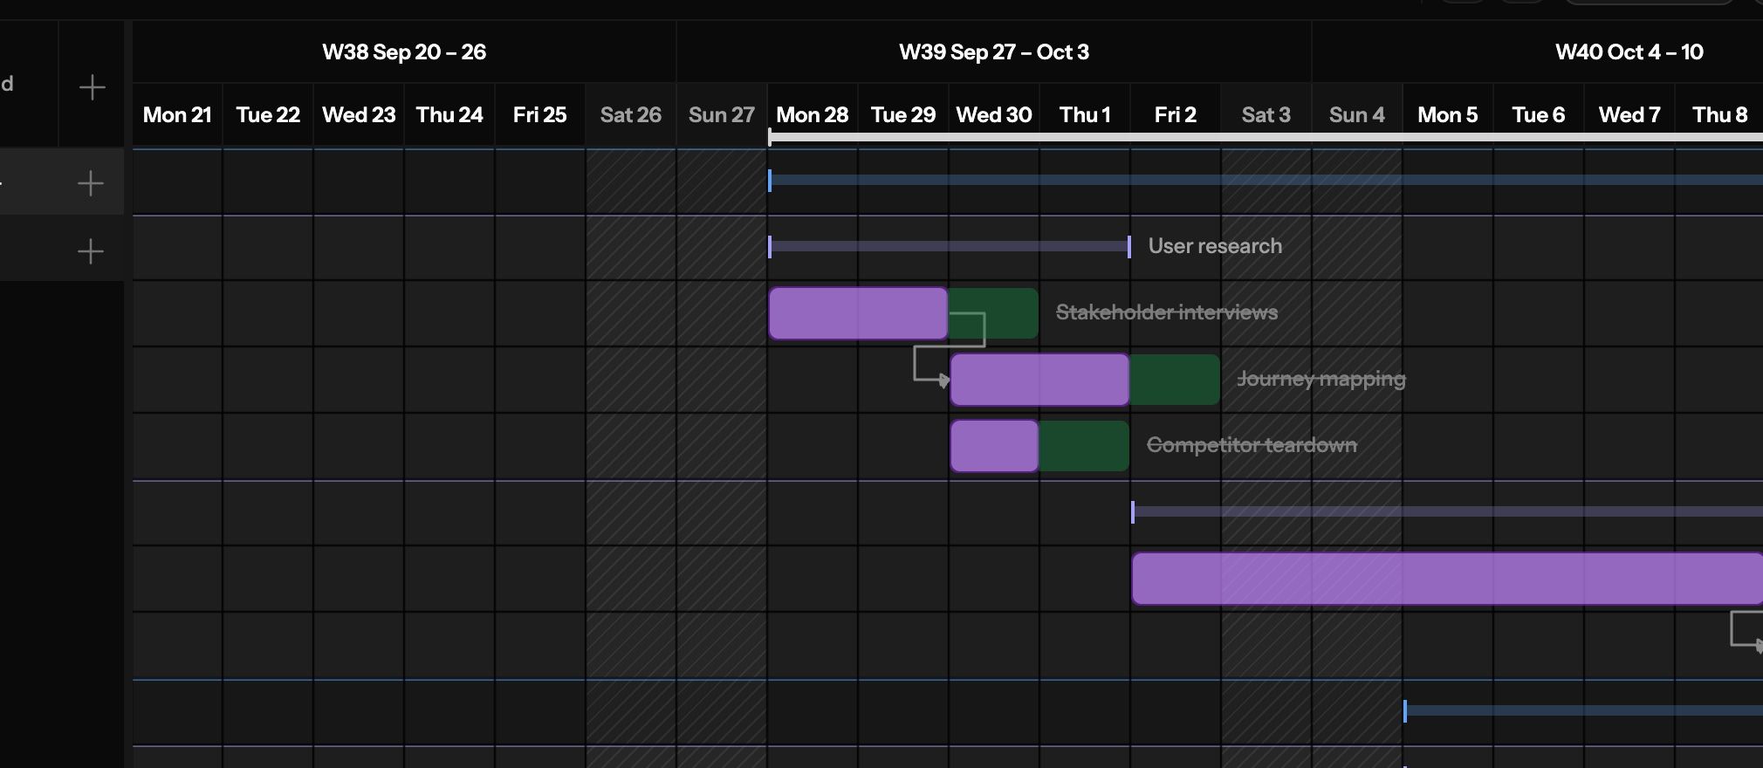Viewport: 1763px width, 768px height.
Task: Click the Competitor teardown strikethrough label
Action: (x=1252, y=445)
